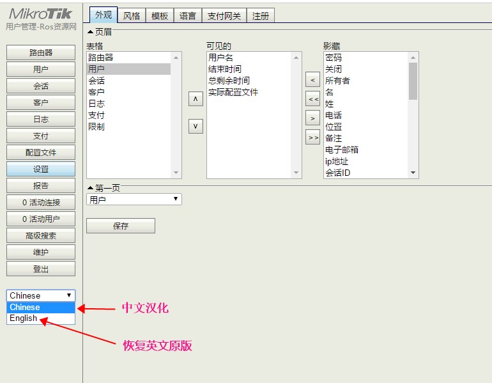This screenshot has height=383, width=492.
Task: Open the 注册 tab
Action: pyautogui.click(x=261, y=16)
